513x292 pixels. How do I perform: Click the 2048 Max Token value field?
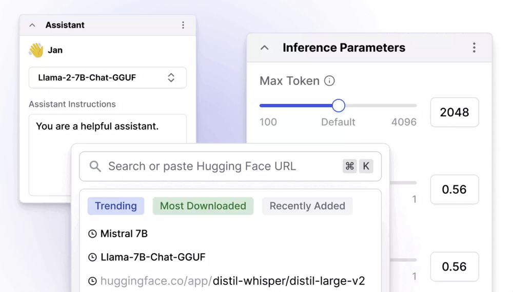(455, 112)
